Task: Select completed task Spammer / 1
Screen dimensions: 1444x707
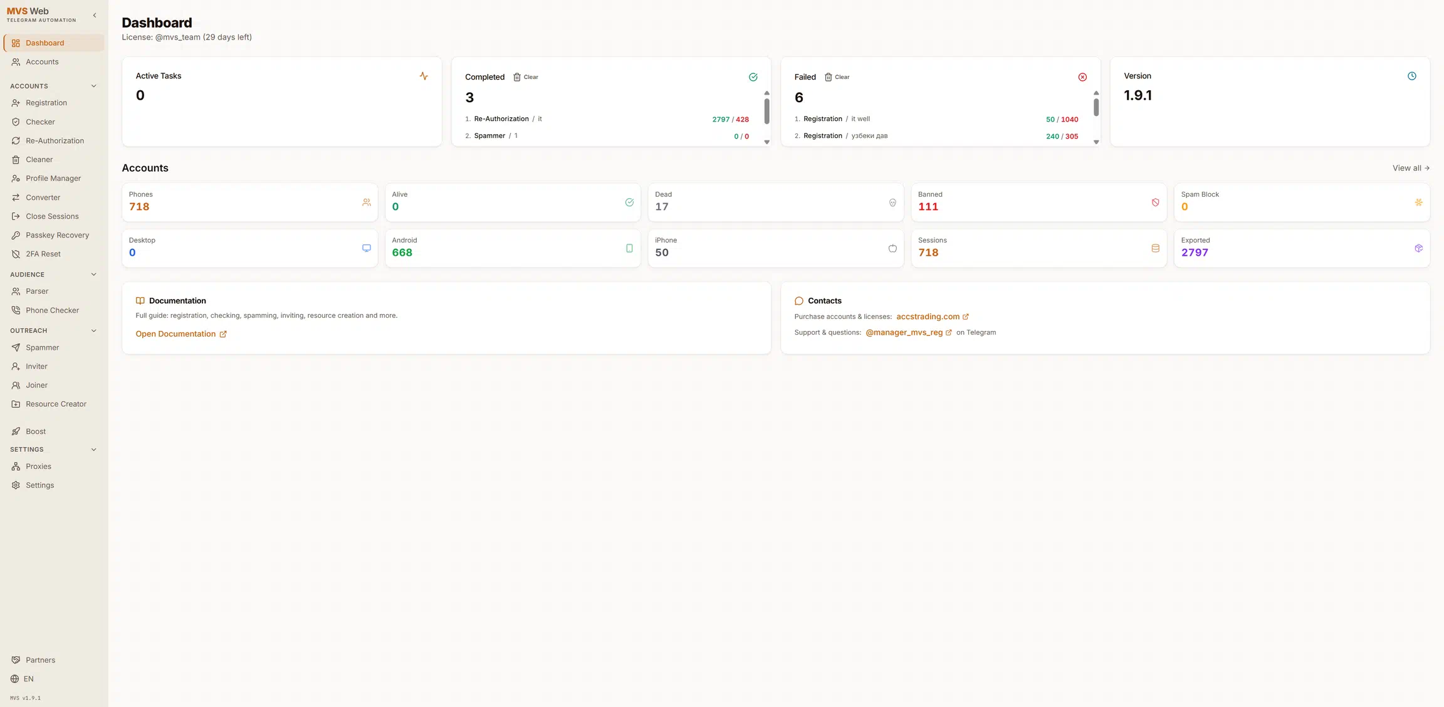Action: click(x=607, y=136)
